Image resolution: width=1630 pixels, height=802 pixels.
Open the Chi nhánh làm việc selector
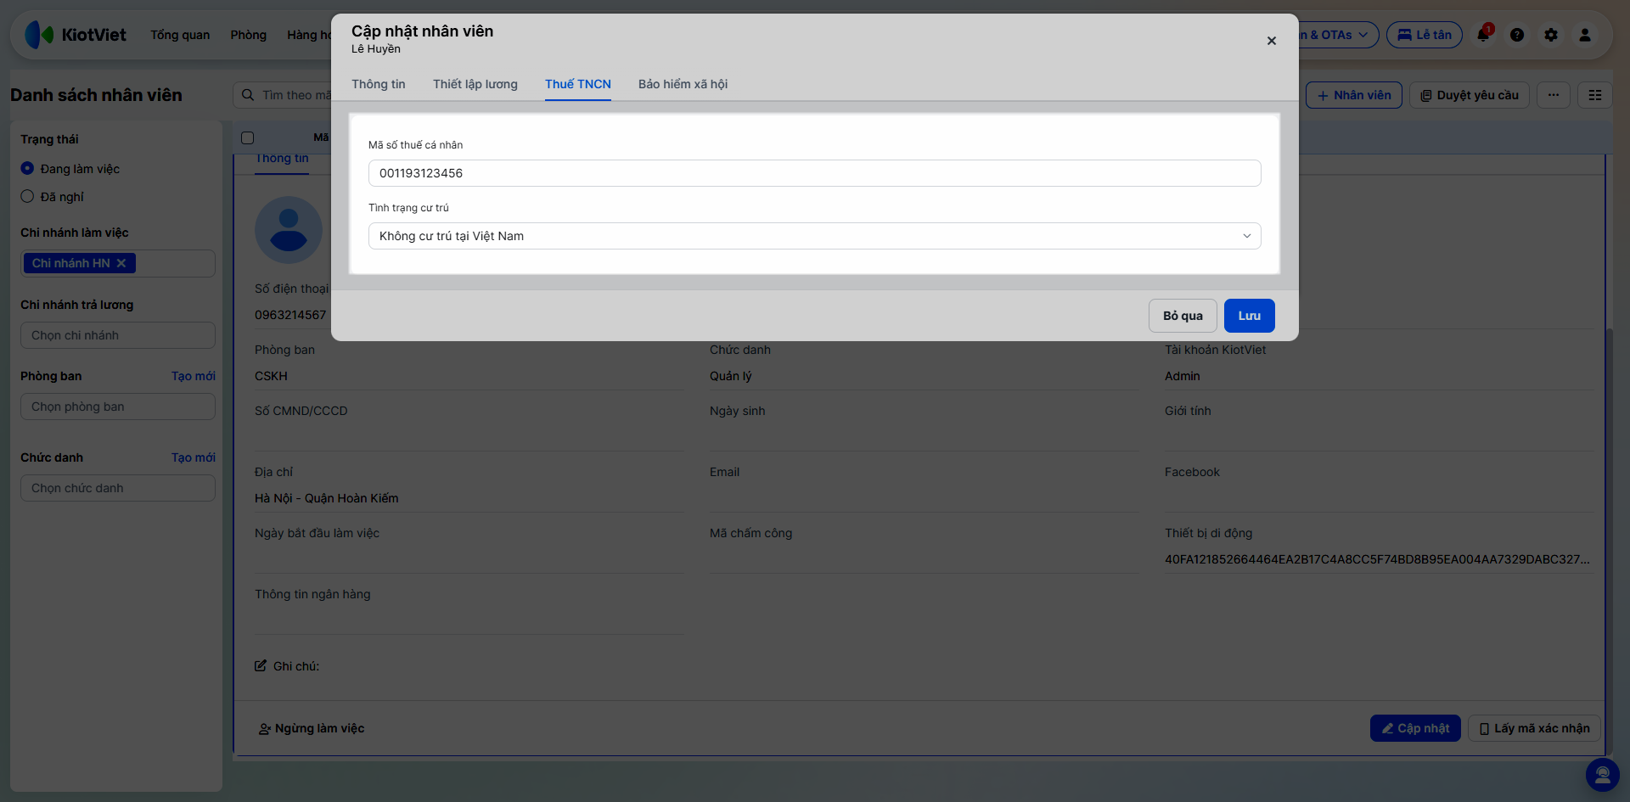pos(118,263)
